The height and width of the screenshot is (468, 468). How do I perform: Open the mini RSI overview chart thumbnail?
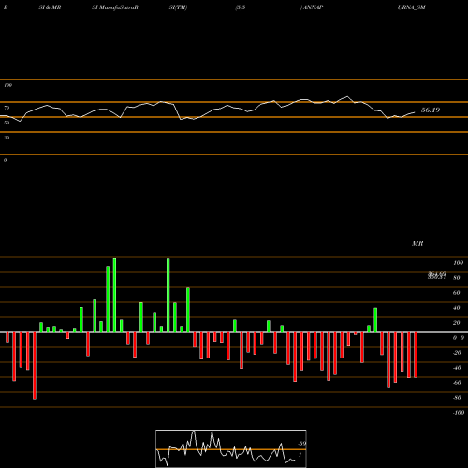231,448
